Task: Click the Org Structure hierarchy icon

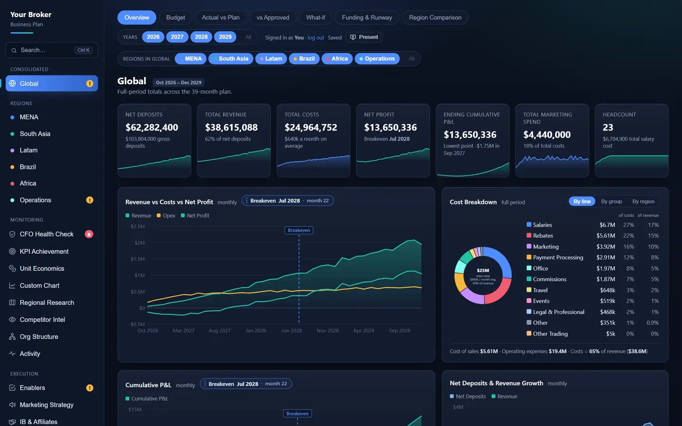Action: click(x=12, y=337)
